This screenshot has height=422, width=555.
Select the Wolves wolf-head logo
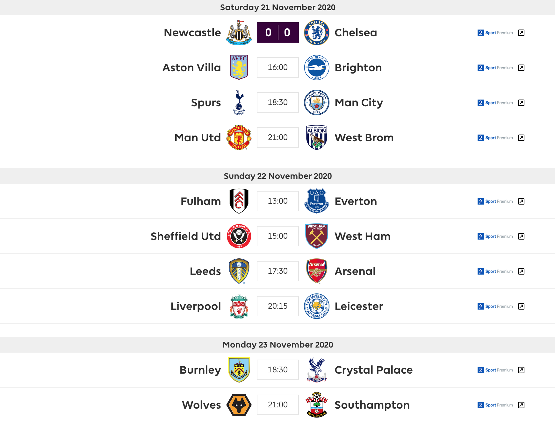(x=239, y=405)
